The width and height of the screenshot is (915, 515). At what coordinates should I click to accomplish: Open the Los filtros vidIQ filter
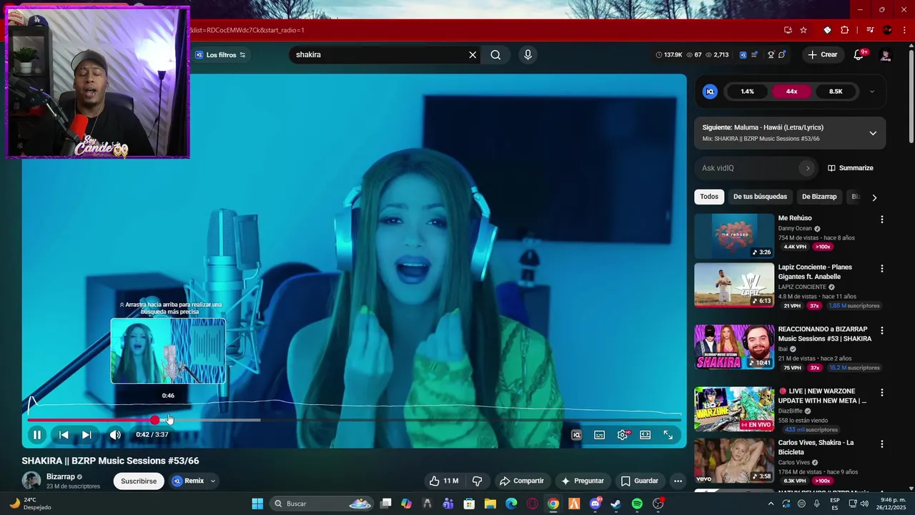tap(220, 55)
